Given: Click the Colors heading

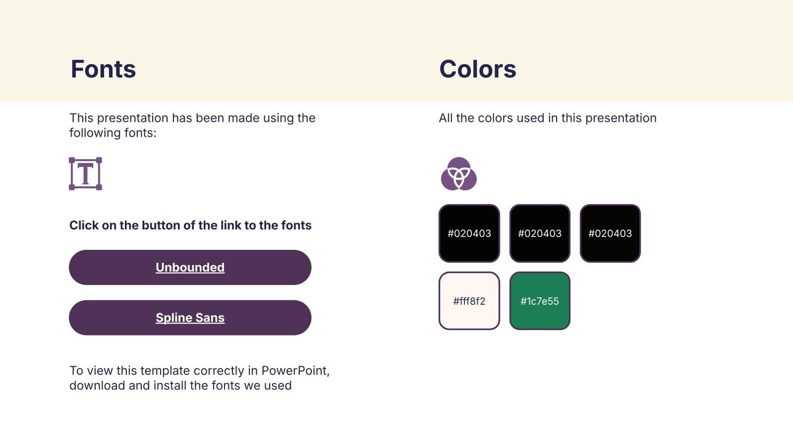Looking at the screenshot, I should coord(477,69).
